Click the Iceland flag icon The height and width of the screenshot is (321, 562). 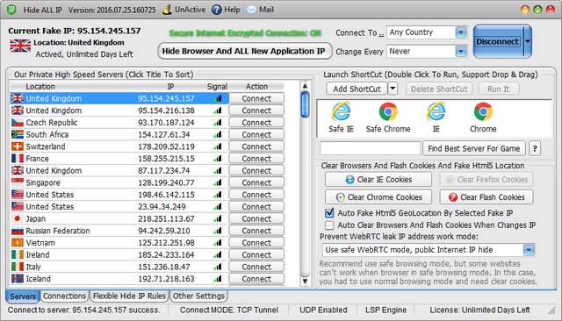18,279
